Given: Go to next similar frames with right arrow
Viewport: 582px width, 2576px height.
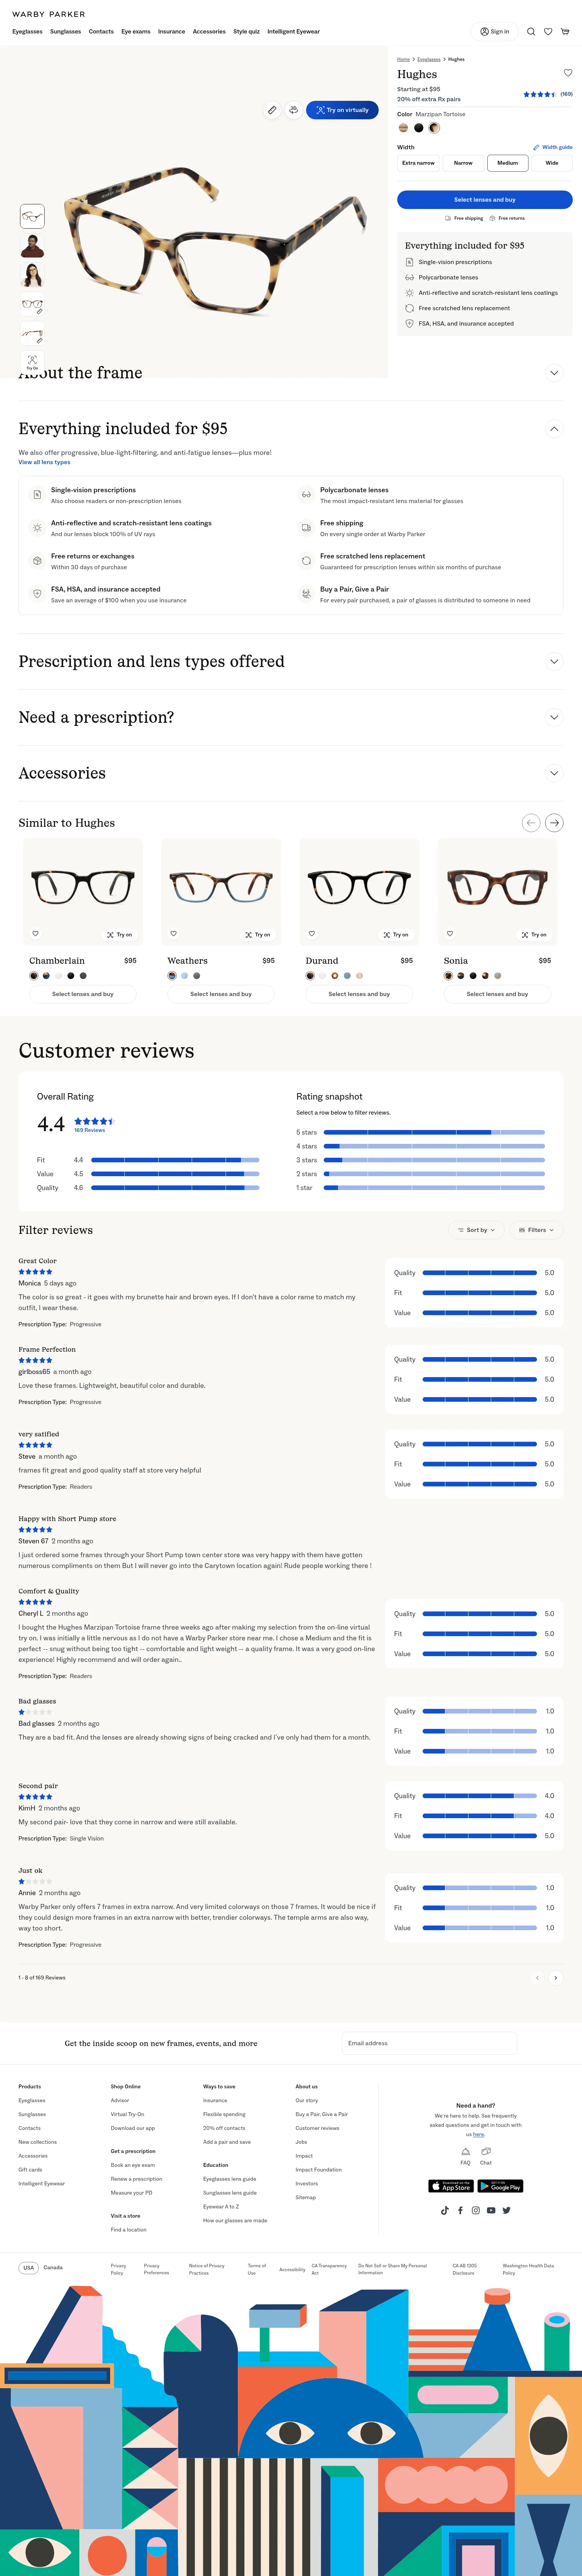Looking at the screenshot, I should click(554, 823).
